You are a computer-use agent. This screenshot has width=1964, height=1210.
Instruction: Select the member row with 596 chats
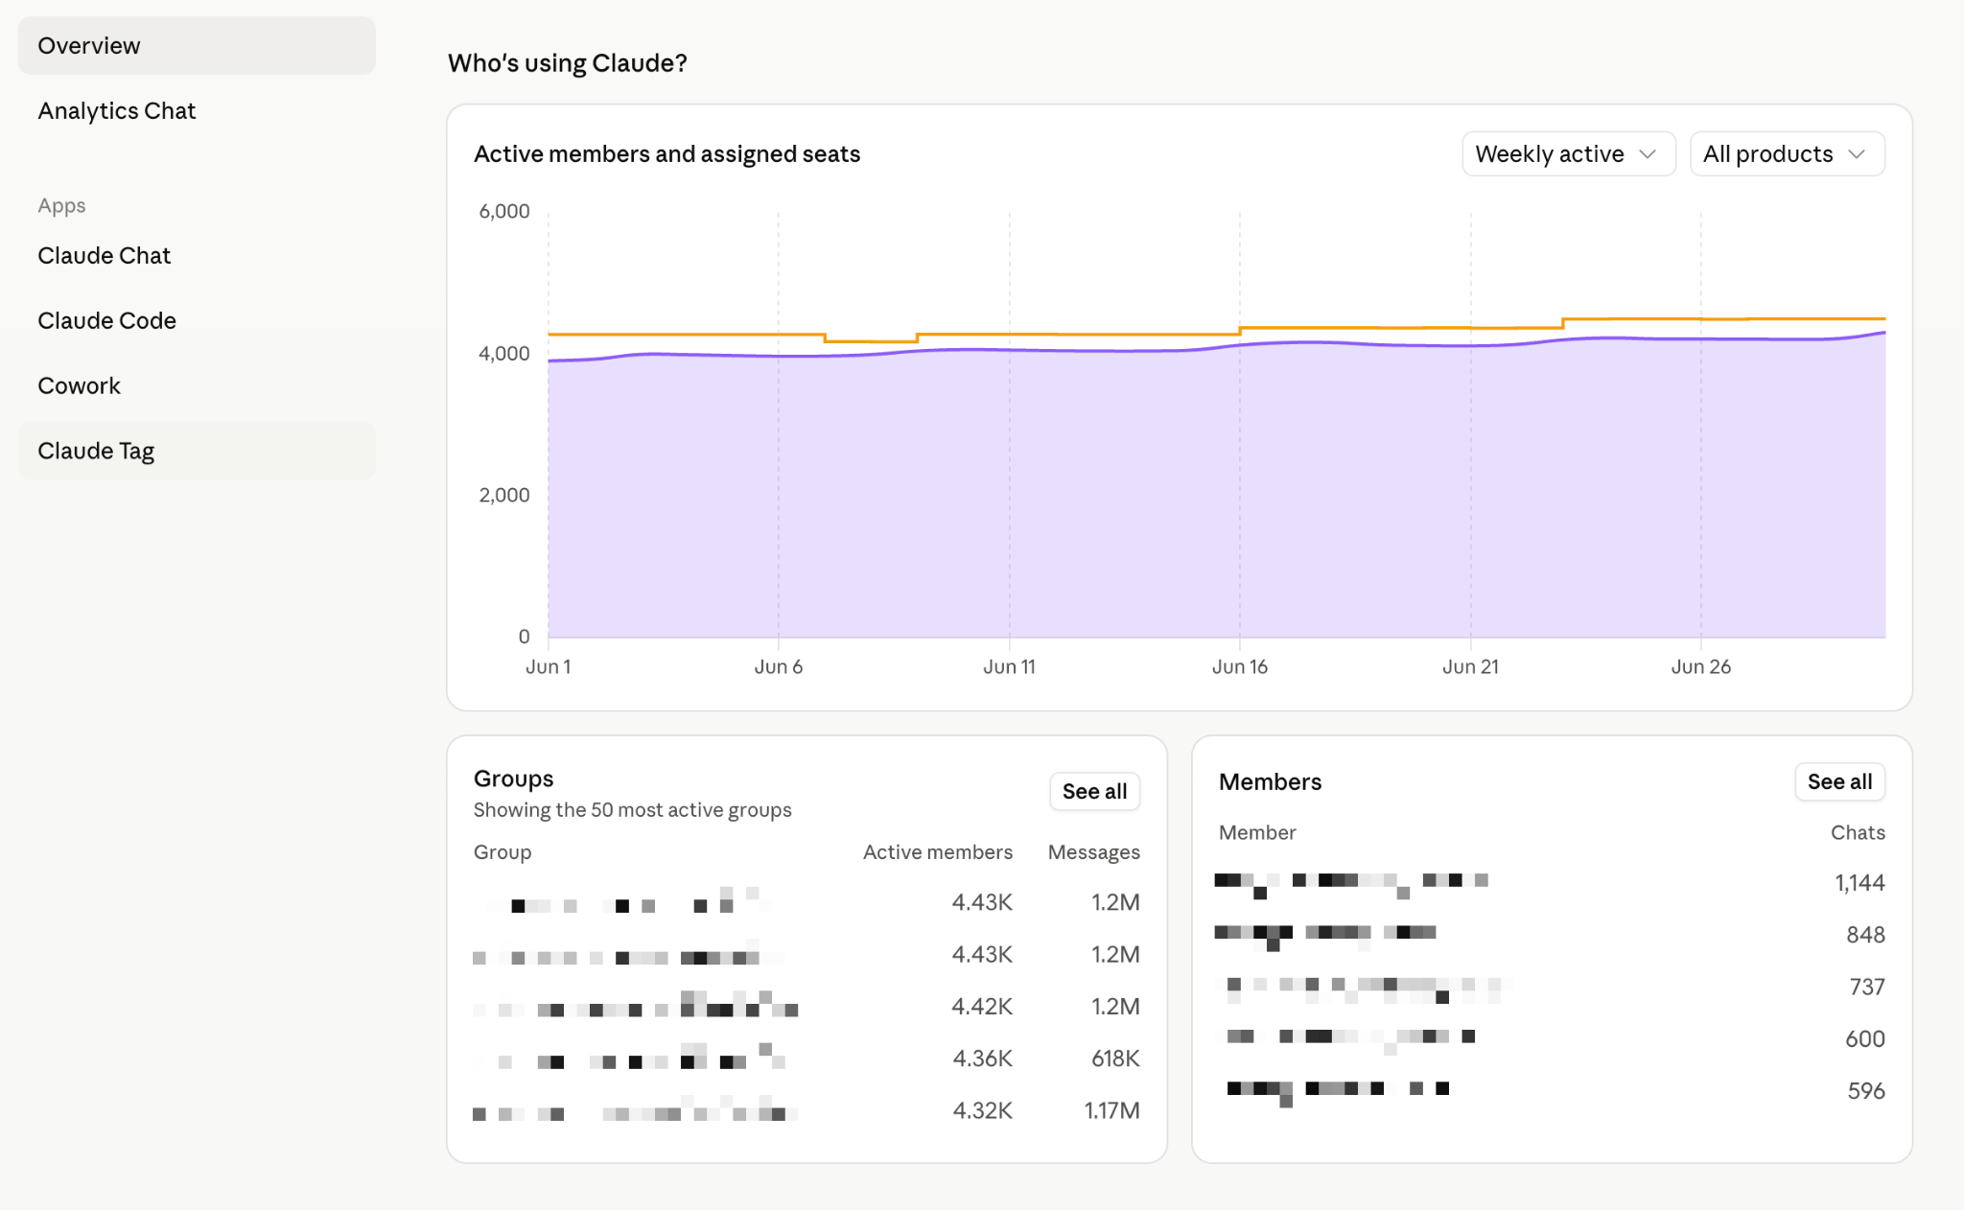pos(1551,1090)
